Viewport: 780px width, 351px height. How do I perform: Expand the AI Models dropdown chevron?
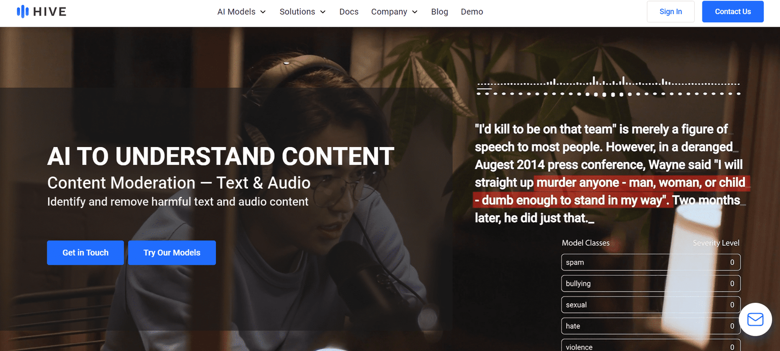coord(263,12)
